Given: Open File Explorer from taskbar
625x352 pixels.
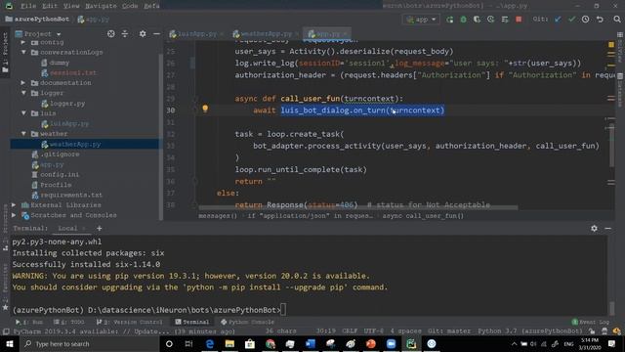Looking at the screenshot, I should [229, 343].
